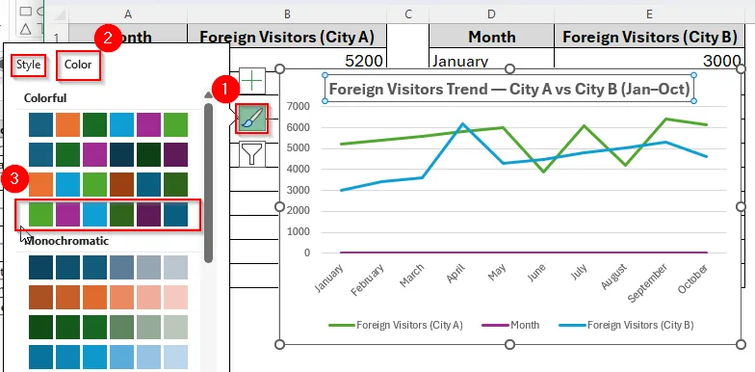This screenshot has width=755, height=372.
Task: Click the color palette scrollbar thumb
Action: pos(208,183)
